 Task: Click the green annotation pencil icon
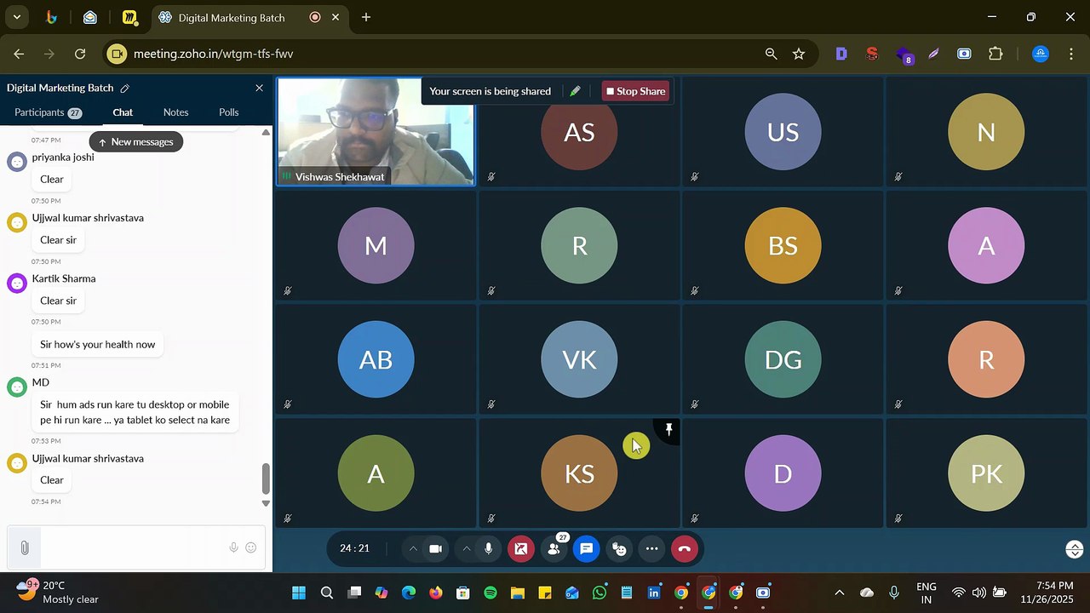(576, 91)
